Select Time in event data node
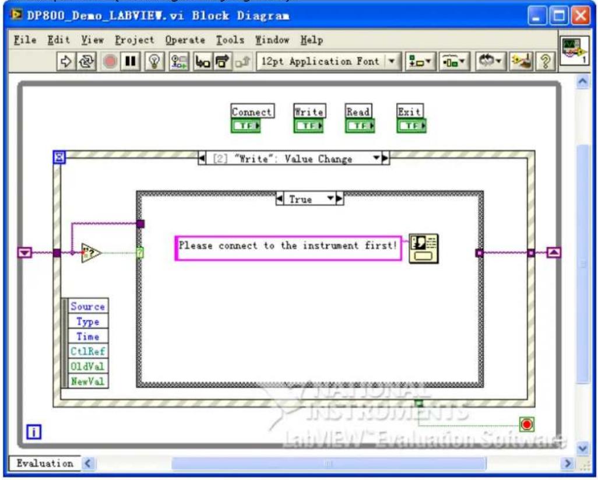The height and width of the screenshot is (480, 598). click(87, 336)
